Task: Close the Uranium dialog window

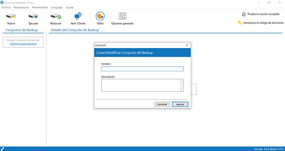Action: click(187, 45)
